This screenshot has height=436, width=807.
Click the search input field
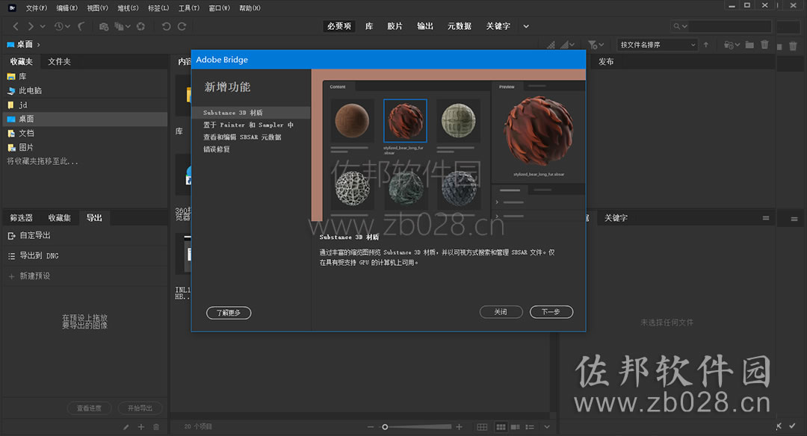click(730, 26)
